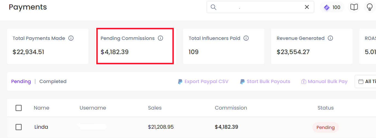Viewport: 376px width, 138px height.
Task: Click Manual Bulk Pay
Action: [x=324, y=81]
